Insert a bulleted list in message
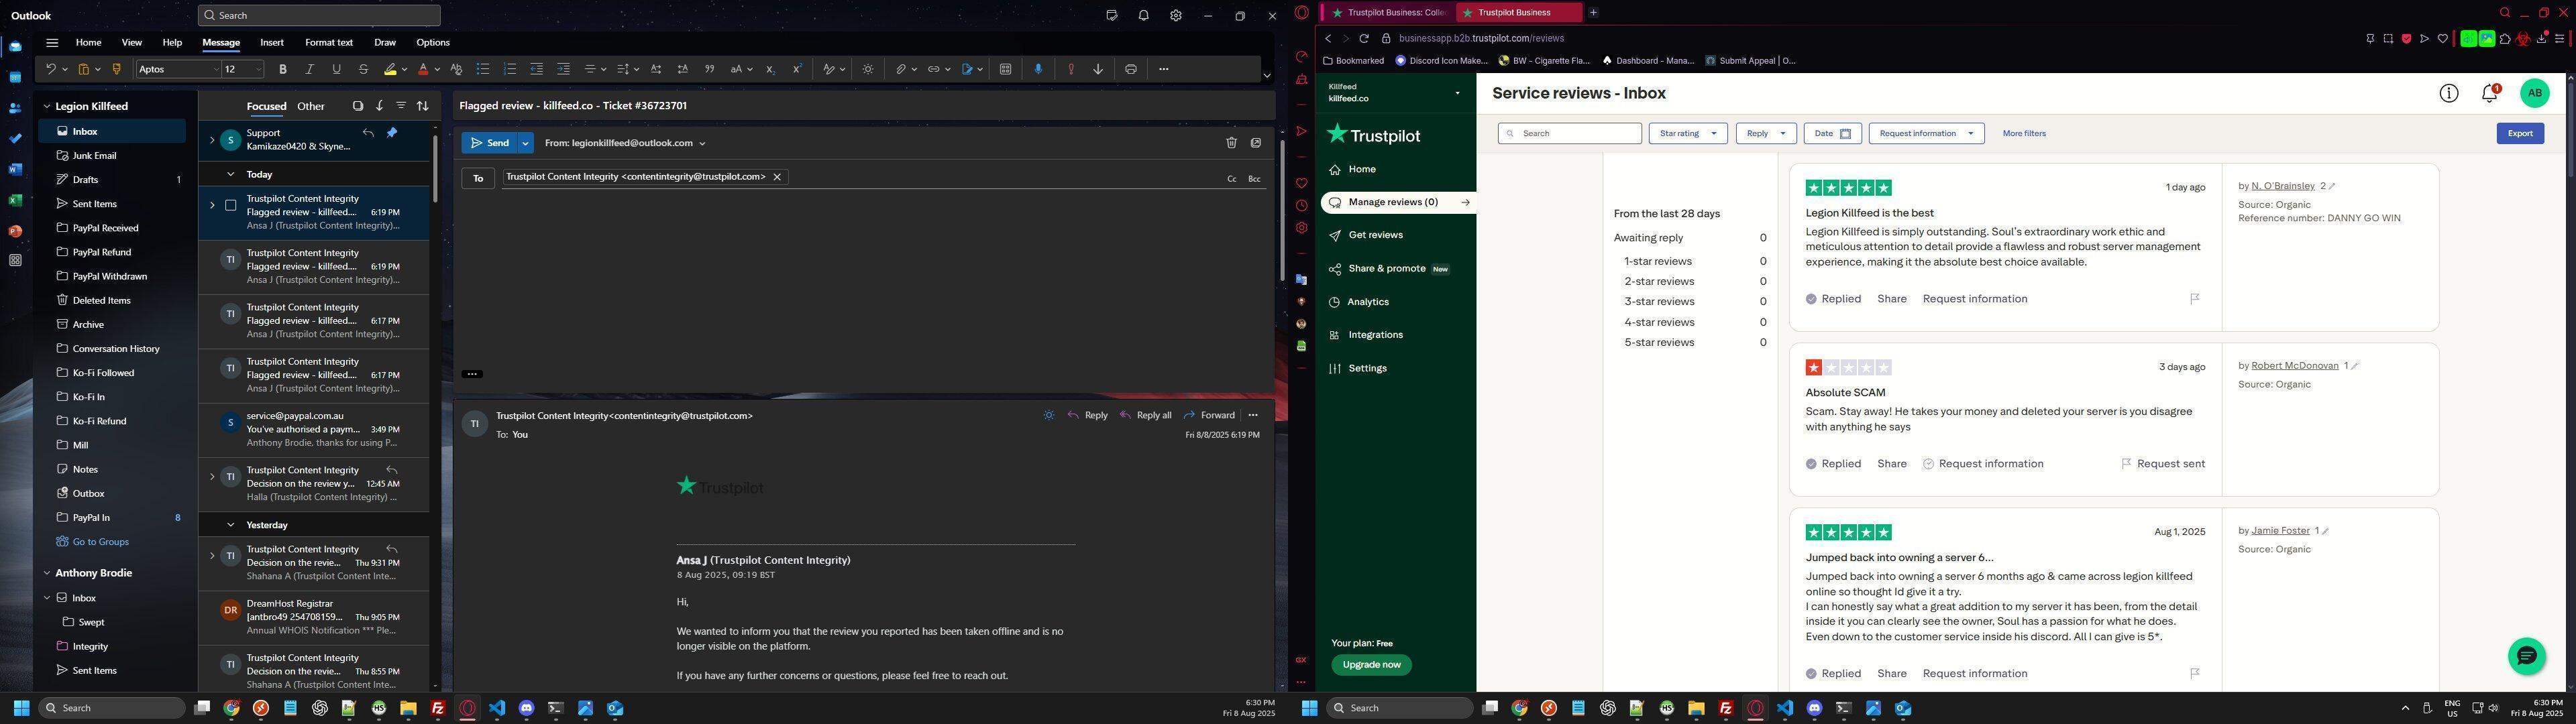 (483, 69)
